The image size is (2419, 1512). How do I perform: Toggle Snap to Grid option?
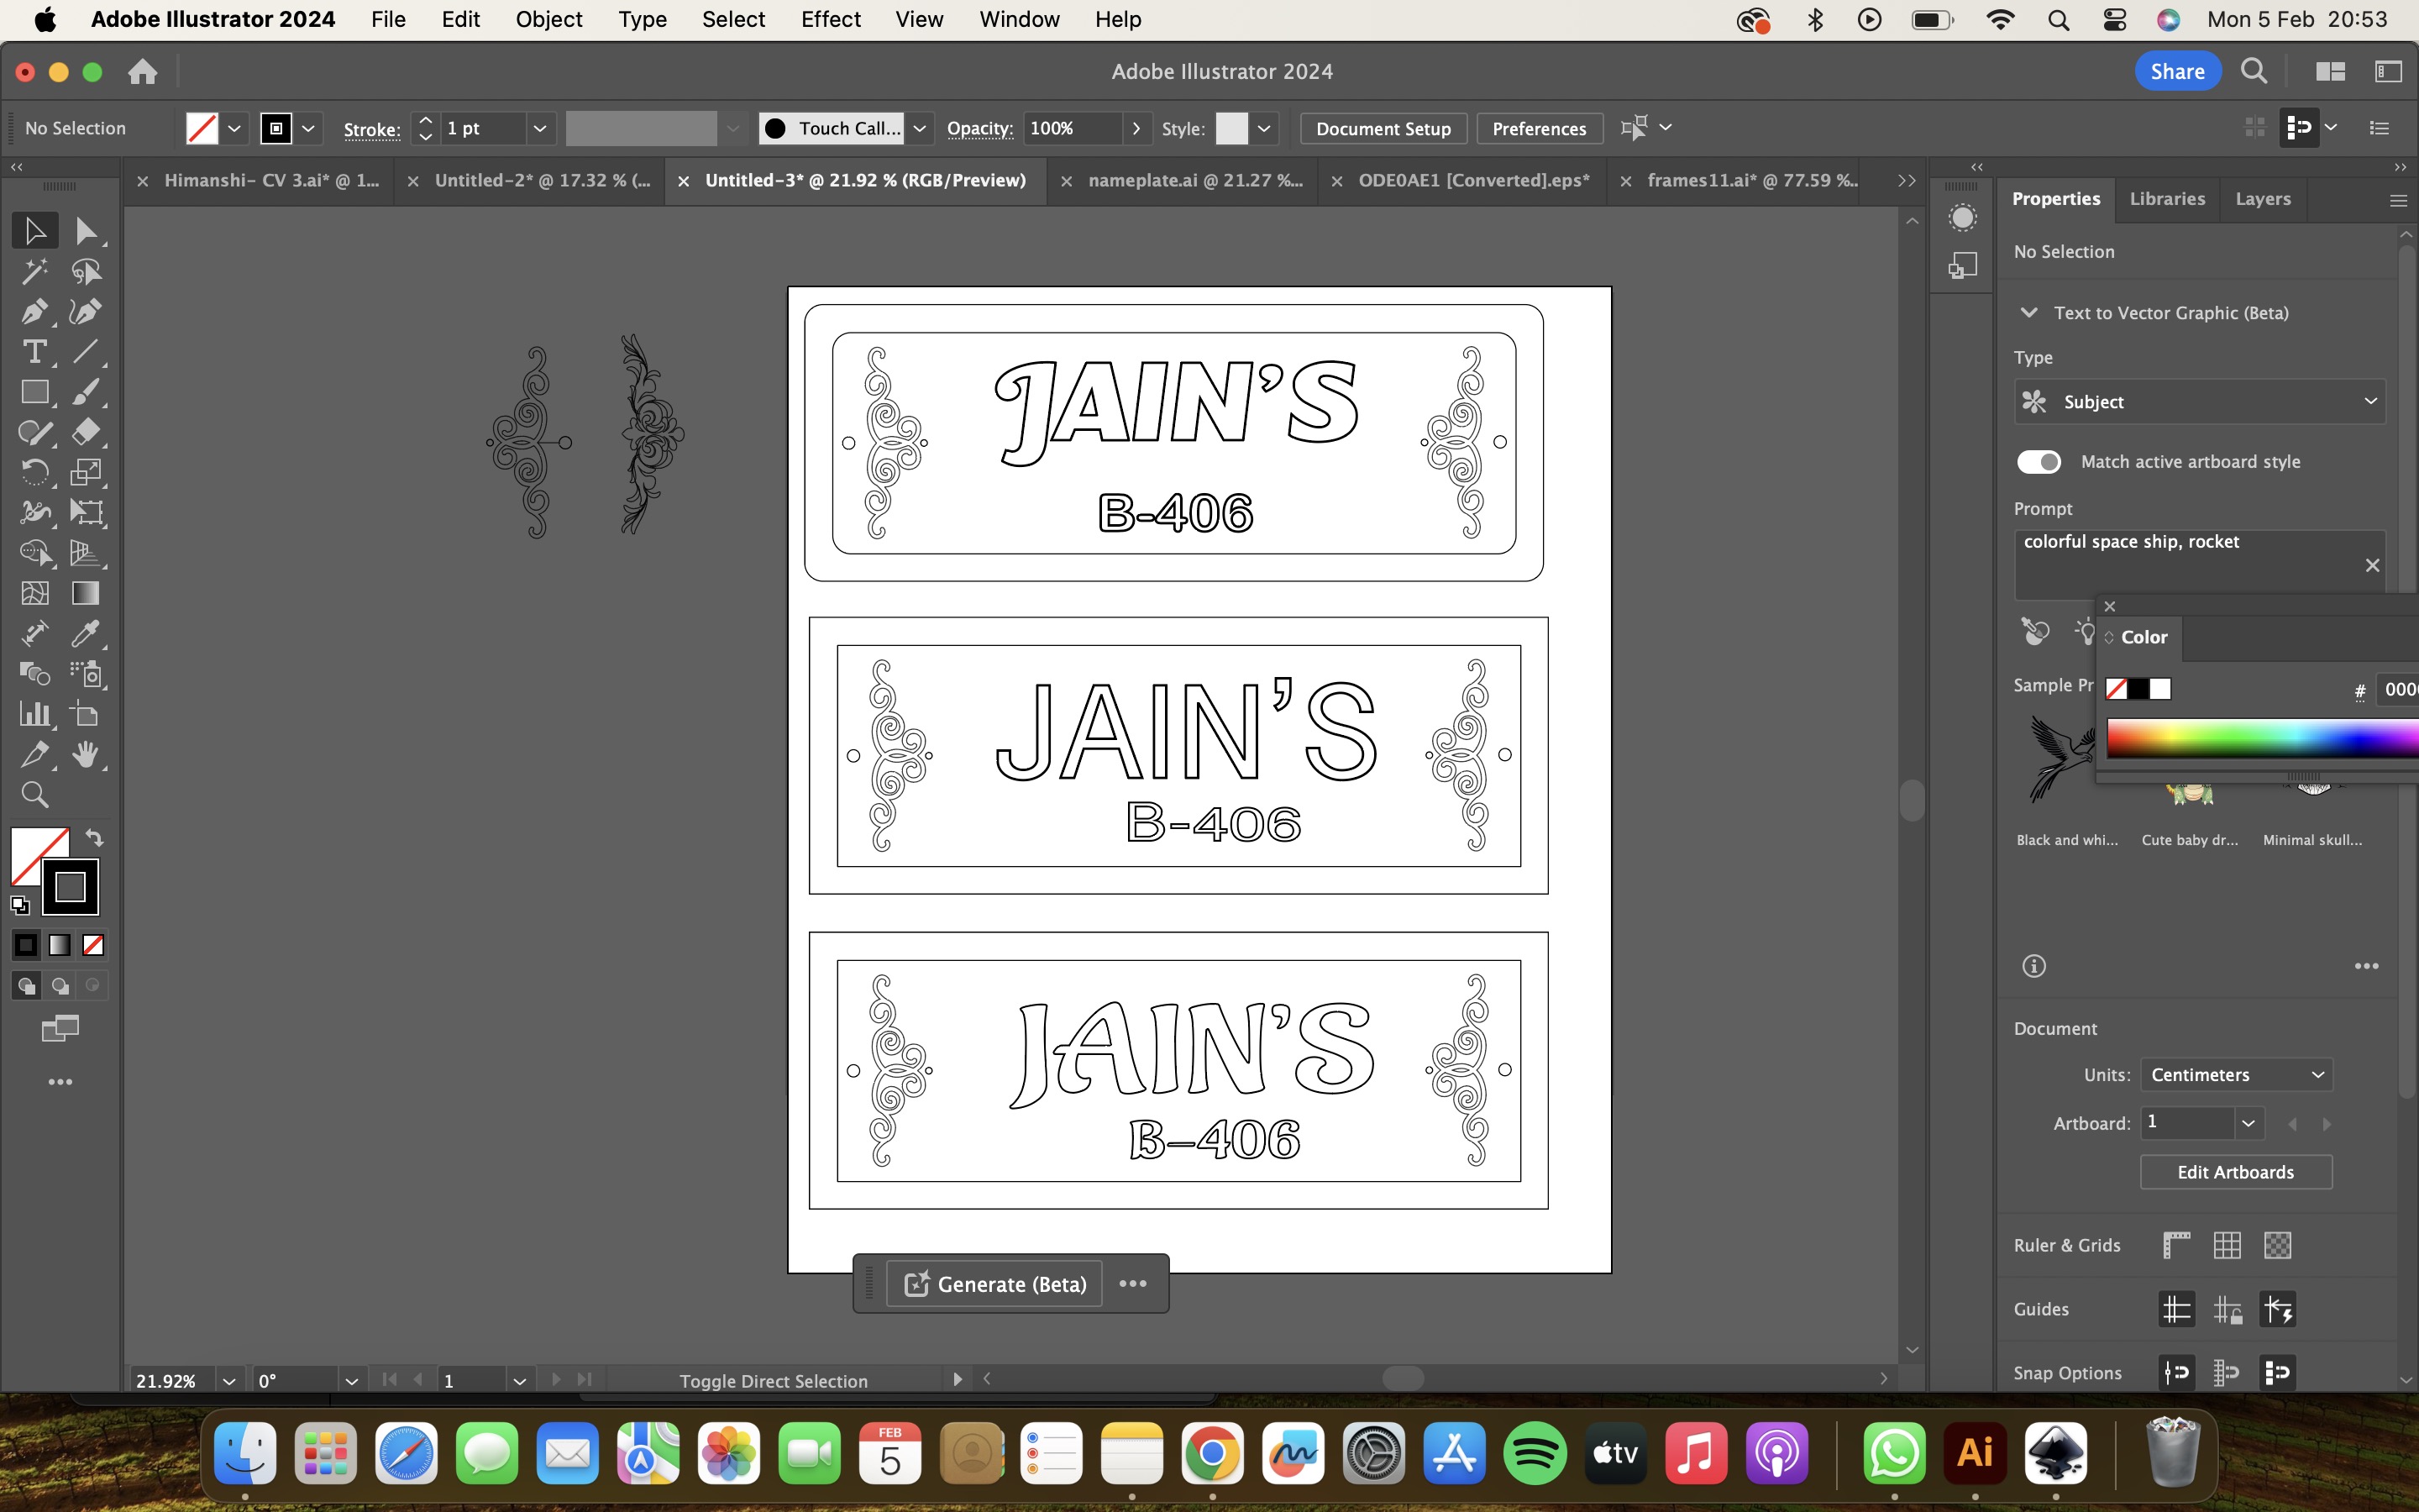click(x=2227, y=1373)
